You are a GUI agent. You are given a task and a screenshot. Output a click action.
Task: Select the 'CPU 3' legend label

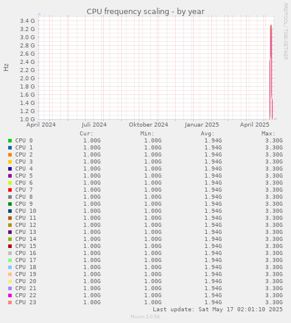(x=24, y=162)
